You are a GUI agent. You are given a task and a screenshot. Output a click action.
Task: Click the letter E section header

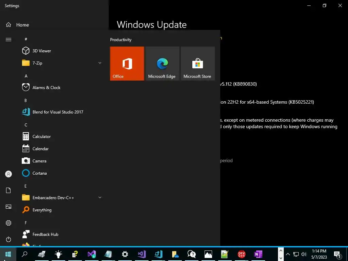[x=25, y=186]
